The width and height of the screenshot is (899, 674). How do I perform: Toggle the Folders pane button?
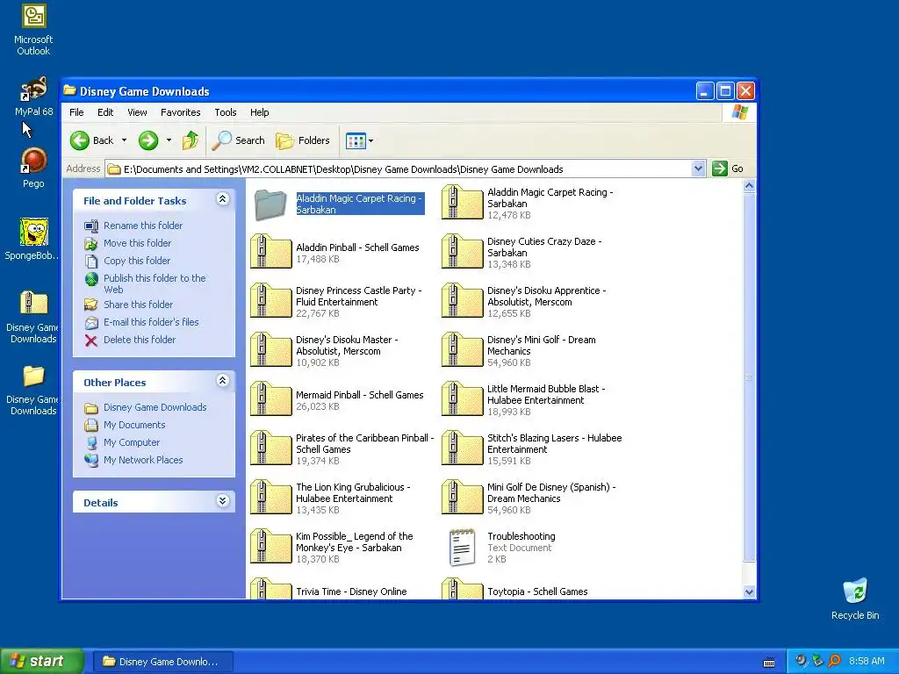303,140
